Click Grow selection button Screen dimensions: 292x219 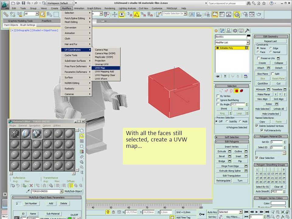click(240, 109)
